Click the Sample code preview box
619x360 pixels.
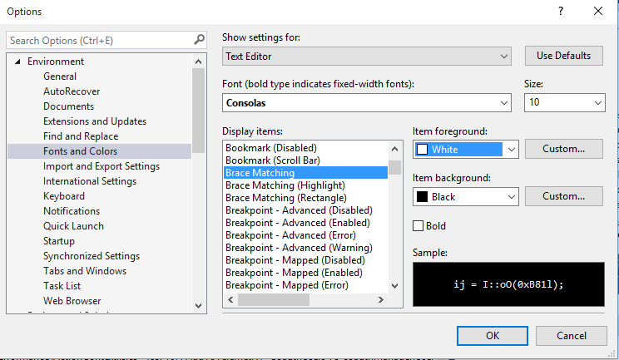point(508,284)
